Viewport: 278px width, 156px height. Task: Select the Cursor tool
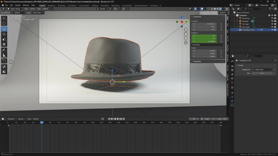click(x=4, y=23)
